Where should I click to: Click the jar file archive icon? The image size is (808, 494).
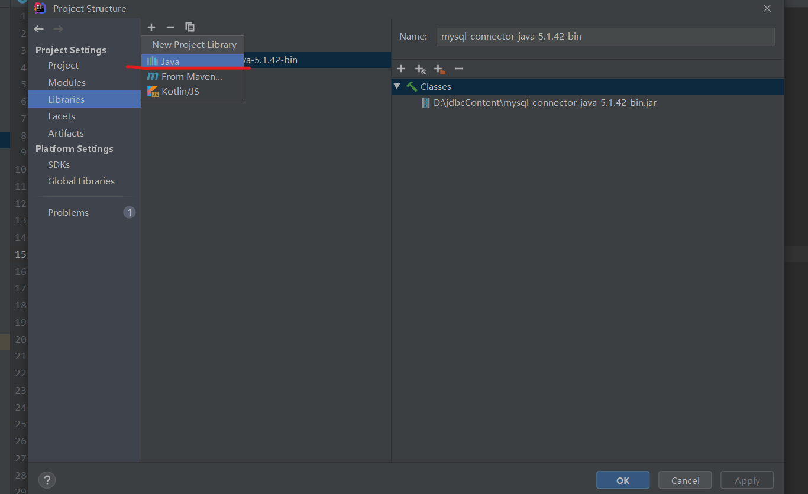(426, 103)
